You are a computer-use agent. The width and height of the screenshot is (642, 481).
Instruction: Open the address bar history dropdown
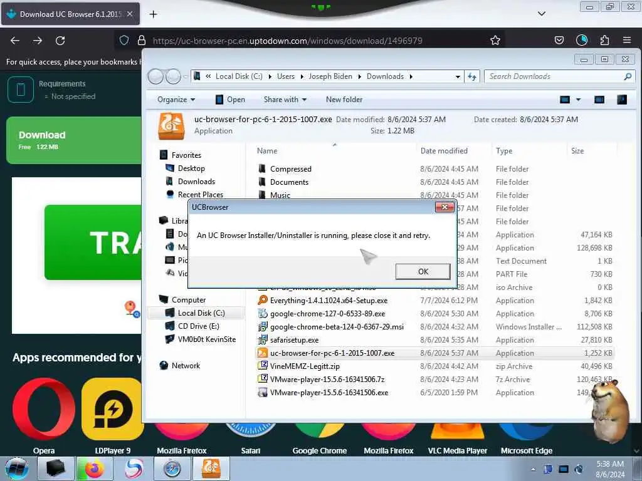point(457,76)
